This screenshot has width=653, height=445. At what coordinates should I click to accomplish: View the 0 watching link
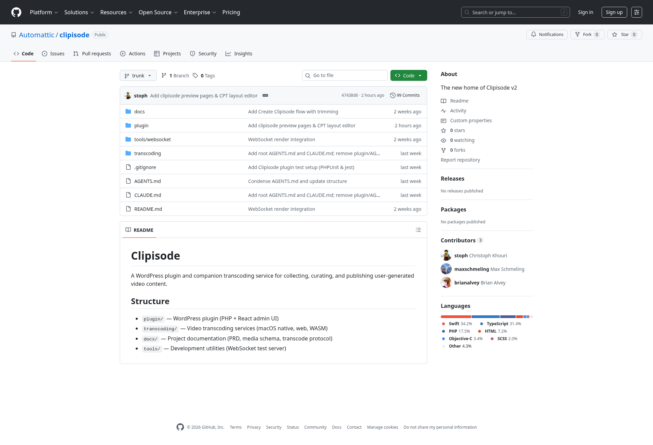point(458,140)
